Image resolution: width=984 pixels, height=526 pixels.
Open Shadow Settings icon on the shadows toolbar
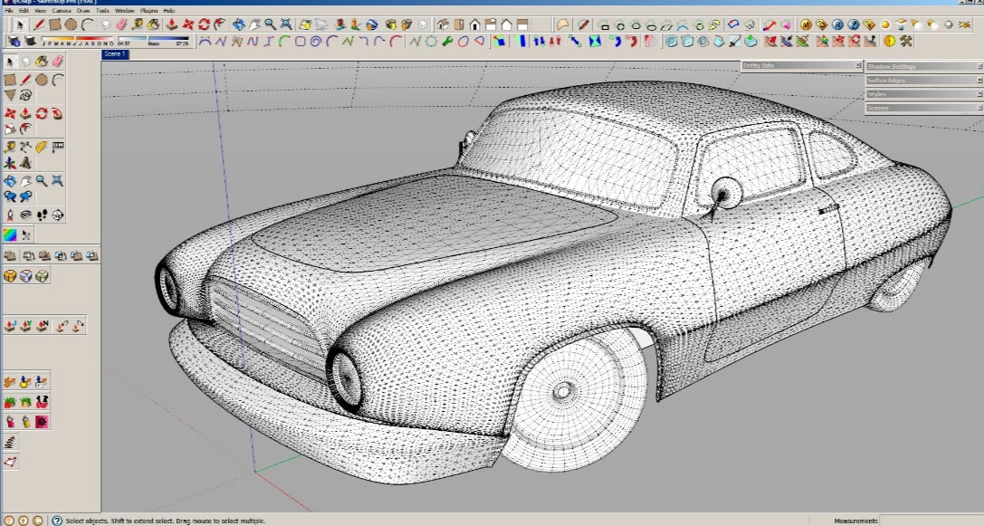[x=14, y=41]
